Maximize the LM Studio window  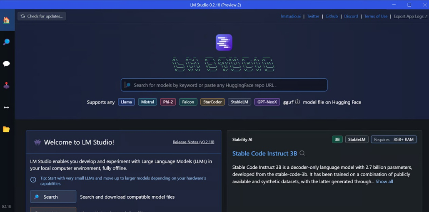pyautogui.click(x=409, y=5)
